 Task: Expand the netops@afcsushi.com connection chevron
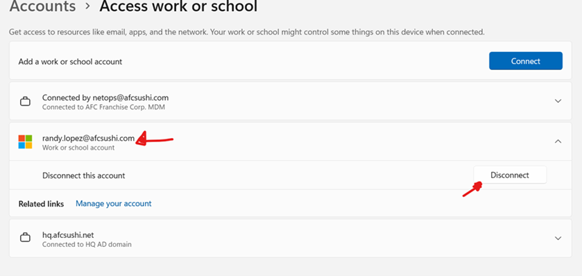(558, 101)
